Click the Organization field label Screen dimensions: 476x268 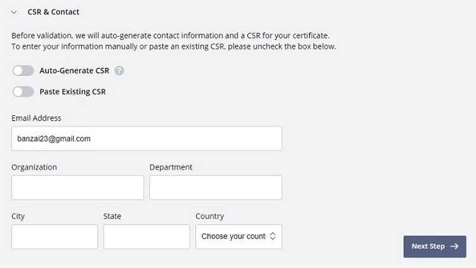click(x=34, y=167)
